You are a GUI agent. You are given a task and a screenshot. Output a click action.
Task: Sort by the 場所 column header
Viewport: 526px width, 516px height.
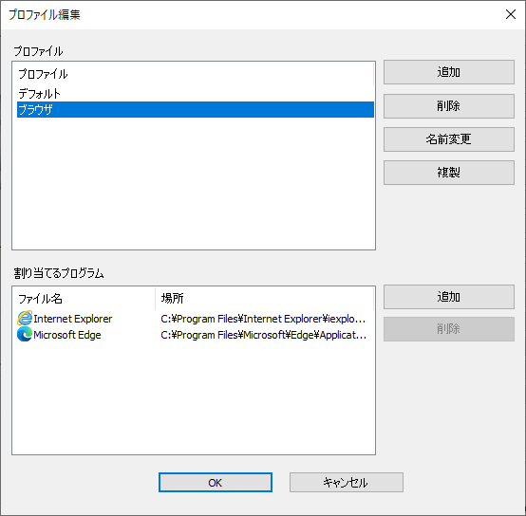(x=264, y=298)
